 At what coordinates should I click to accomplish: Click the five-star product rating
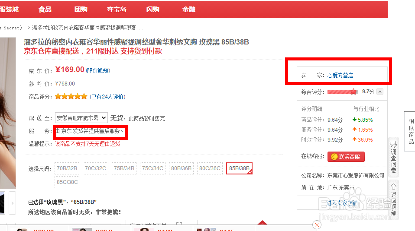(71, 97)
